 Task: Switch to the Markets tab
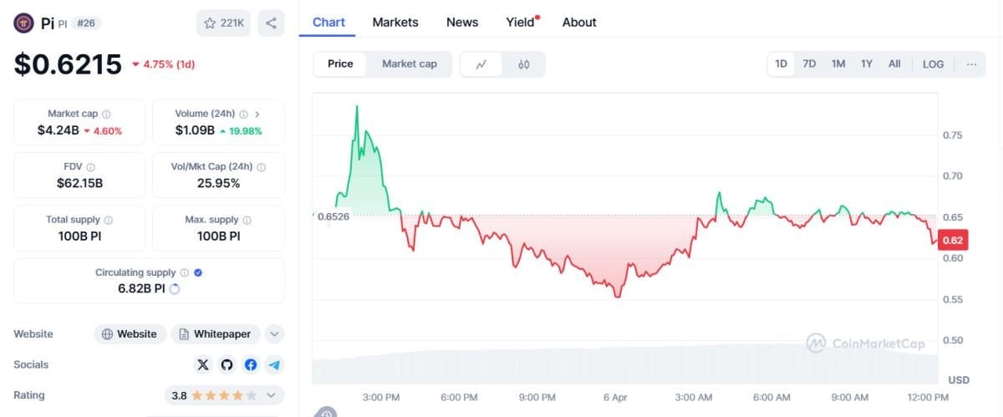pos(395,23)
